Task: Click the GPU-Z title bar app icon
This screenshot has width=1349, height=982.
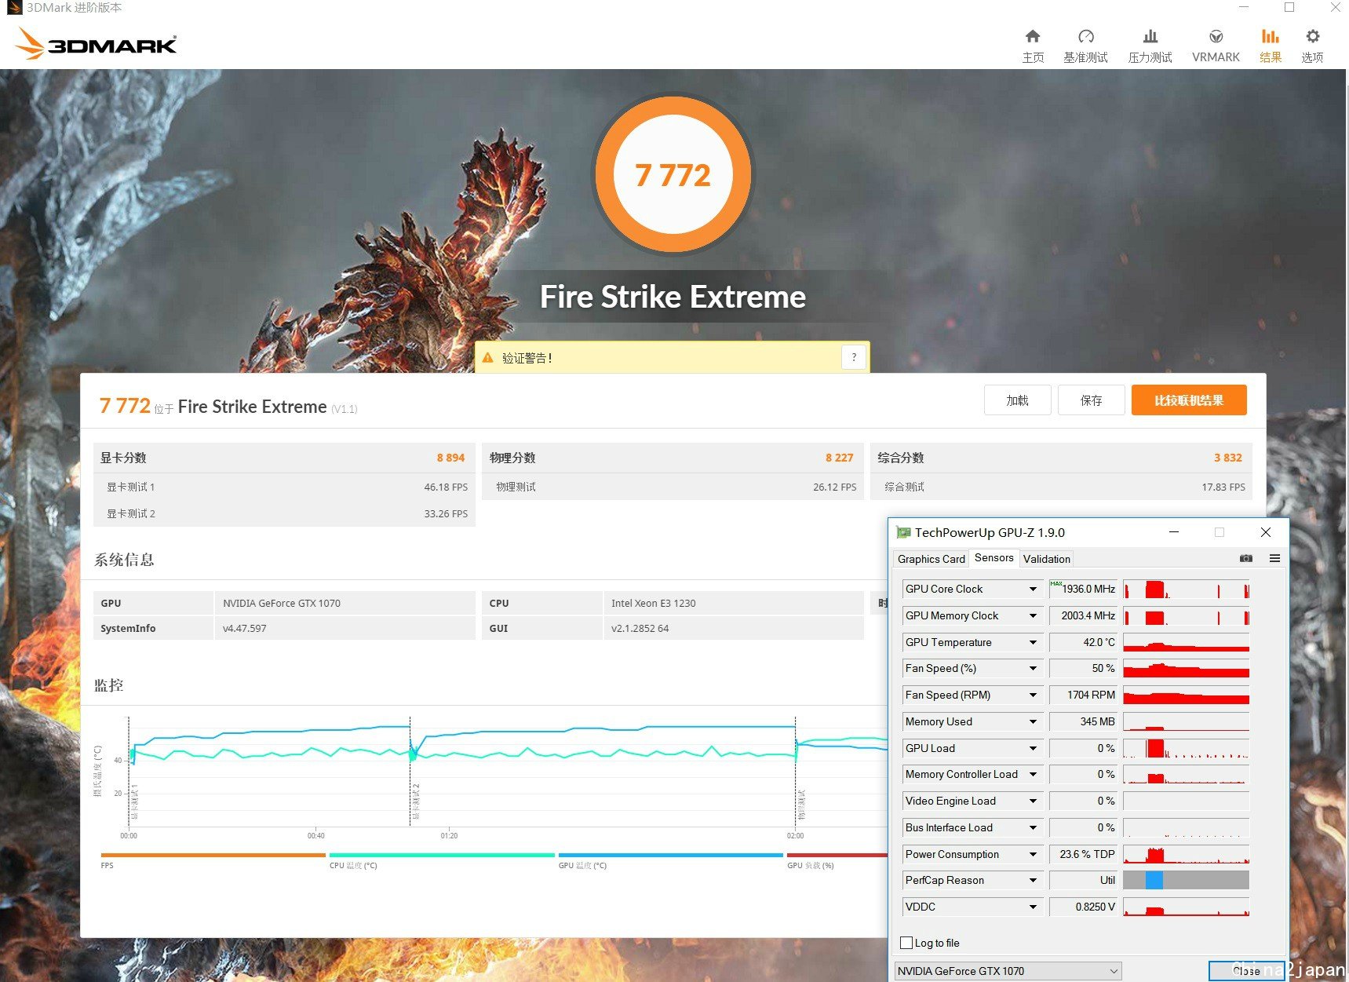Action: pos(903,532)
